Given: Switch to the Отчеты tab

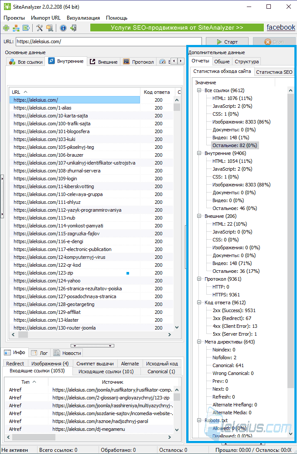Looking at the screenshot, I should click(201, 61).
